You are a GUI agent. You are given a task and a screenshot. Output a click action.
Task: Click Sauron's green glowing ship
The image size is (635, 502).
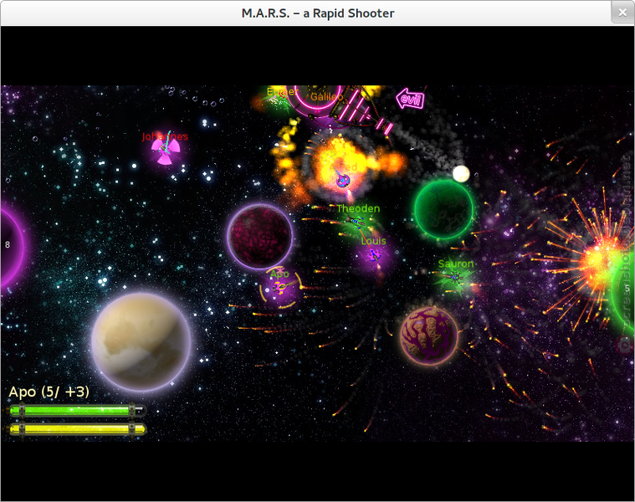(x=455, y=277)
